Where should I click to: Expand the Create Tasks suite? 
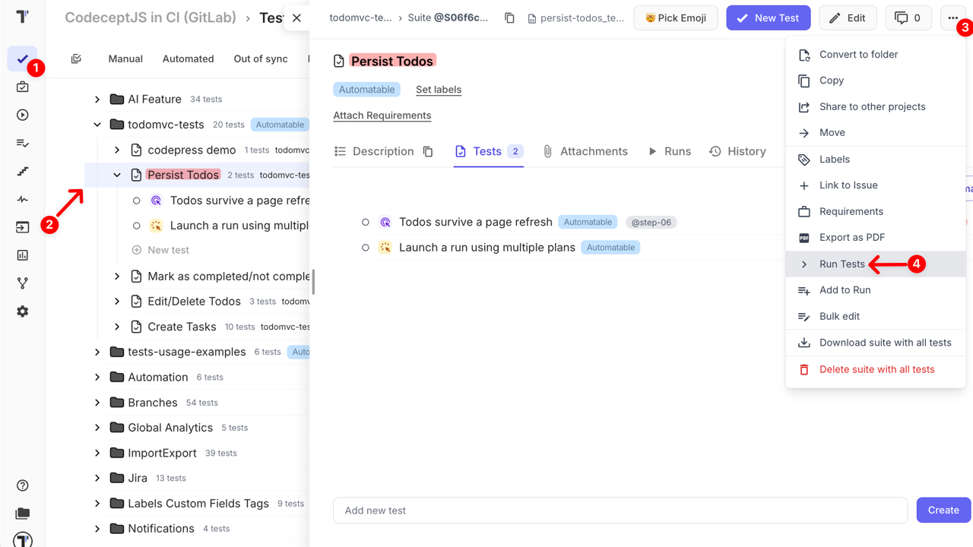pyautogui.click(x=117, y=327)
